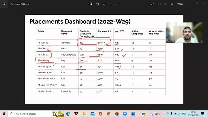The width and height of the screenshot is (208, 117).
Task: Open the Edit image tool
Action: (91, 4)
